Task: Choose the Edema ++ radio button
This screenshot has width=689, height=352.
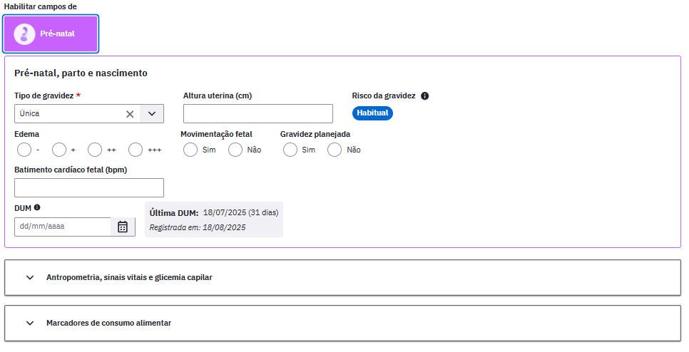Action: (95, 150)
